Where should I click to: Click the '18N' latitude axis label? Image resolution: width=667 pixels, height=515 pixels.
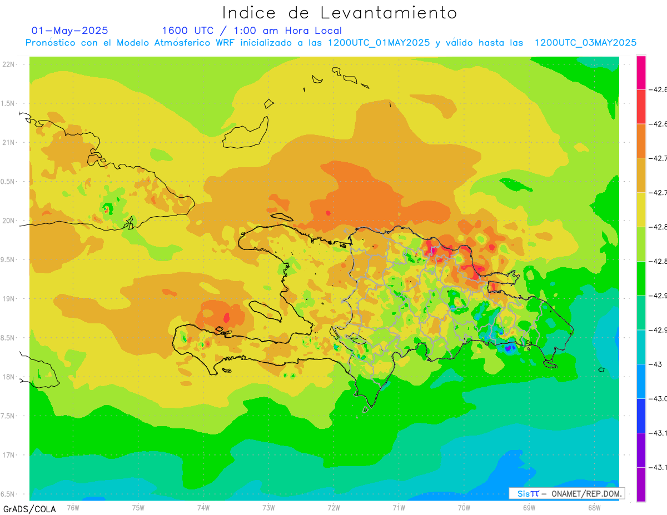point(8,377)
